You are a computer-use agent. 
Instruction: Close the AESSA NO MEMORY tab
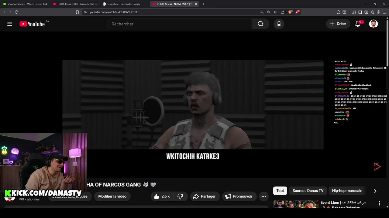click(196, 4)
